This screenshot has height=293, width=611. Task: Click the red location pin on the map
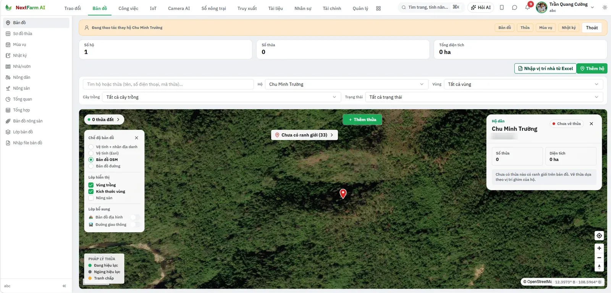point(343,194)
